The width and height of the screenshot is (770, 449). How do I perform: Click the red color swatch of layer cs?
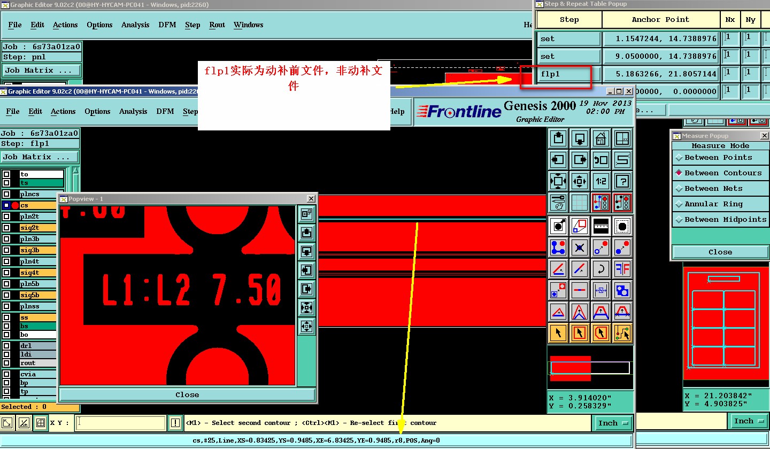[15, 205]
